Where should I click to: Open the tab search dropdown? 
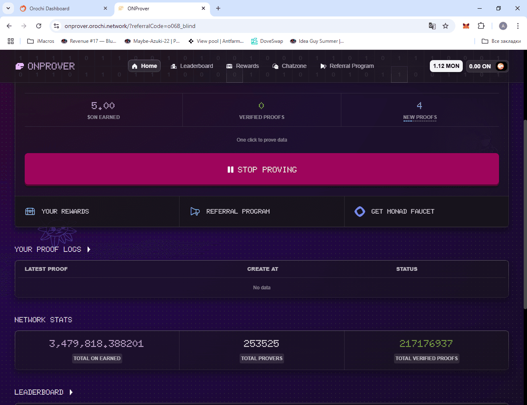[x=8, y=8]
